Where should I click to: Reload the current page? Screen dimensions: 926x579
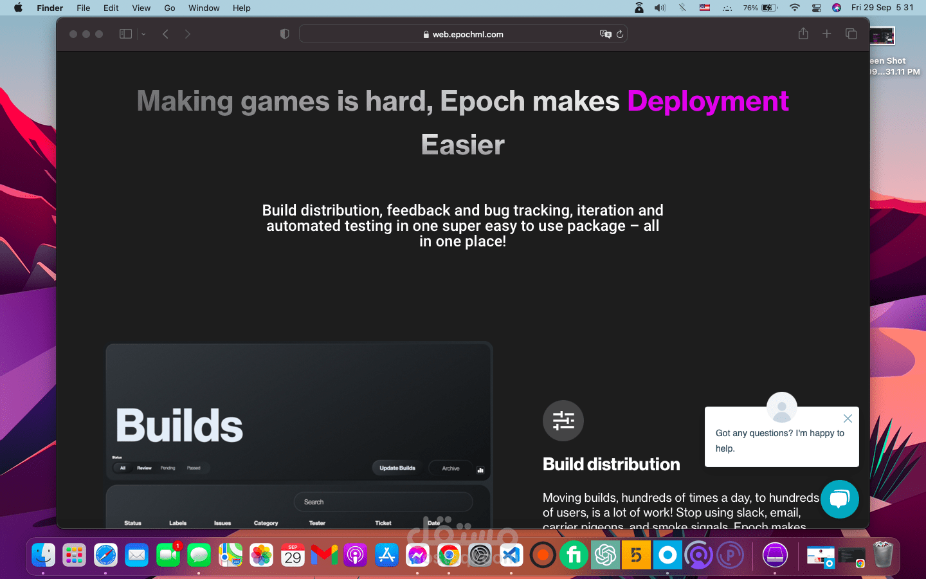click(x=620, y=34)
